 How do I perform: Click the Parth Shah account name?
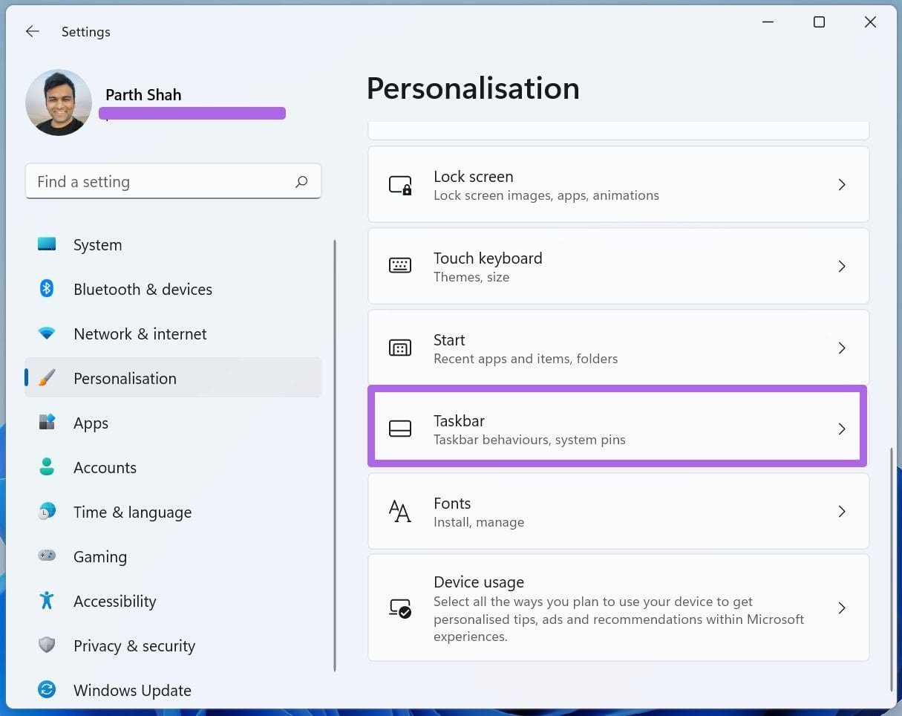[x=143, y=94]
